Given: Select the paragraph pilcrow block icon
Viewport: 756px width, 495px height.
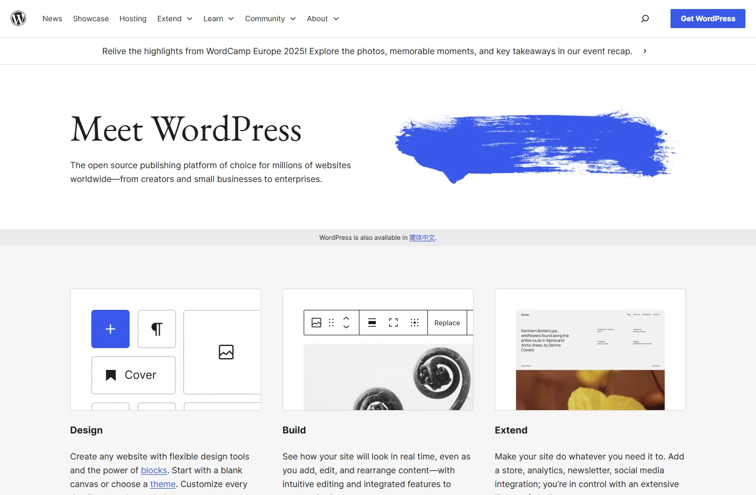Looking at the screenshot, I should coord(157,329).
